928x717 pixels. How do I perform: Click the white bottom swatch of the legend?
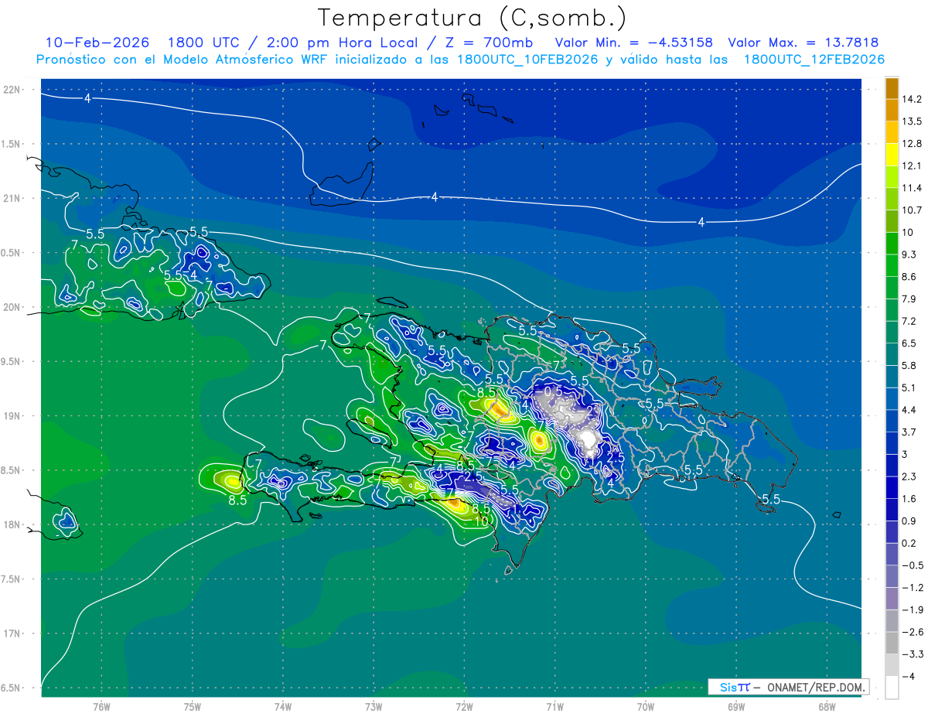(892, 688)
